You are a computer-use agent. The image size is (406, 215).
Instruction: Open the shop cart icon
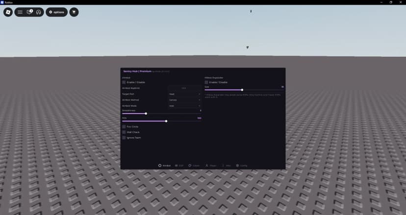pyautogui.click(x=74, y=12)
